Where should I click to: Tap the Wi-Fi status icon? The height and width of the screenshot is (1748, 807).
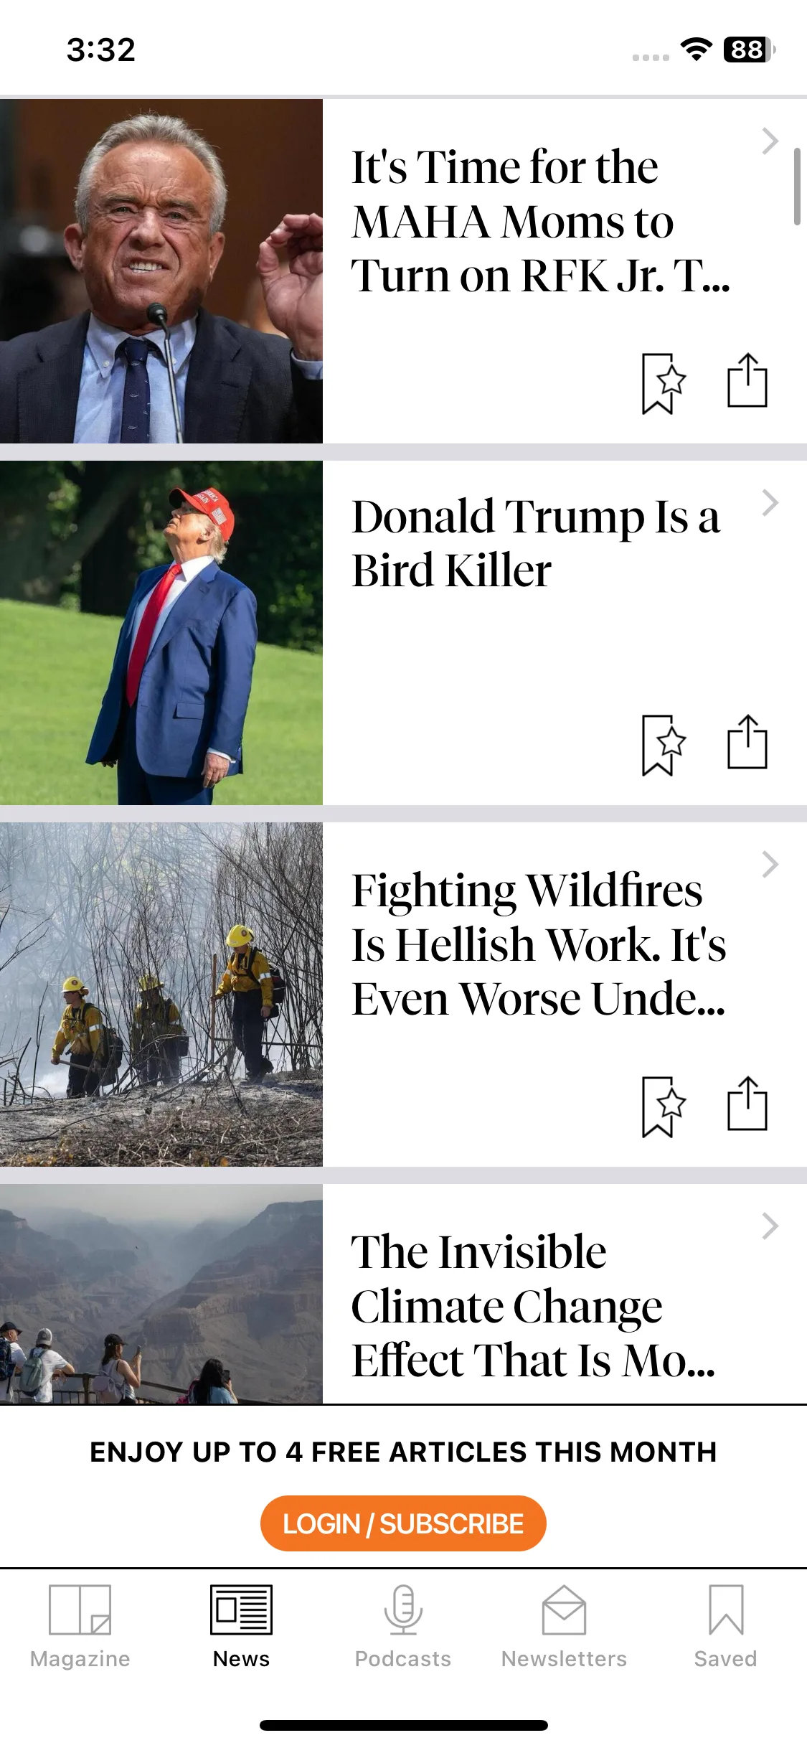tap(696, 50)
